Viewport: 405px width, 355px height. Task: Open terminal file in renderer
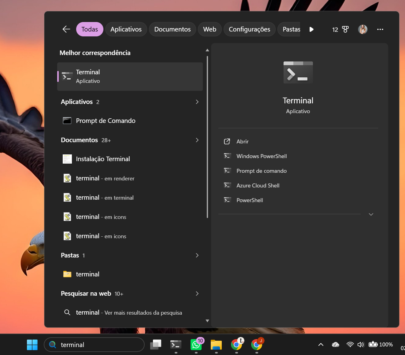tap(130, 178)
